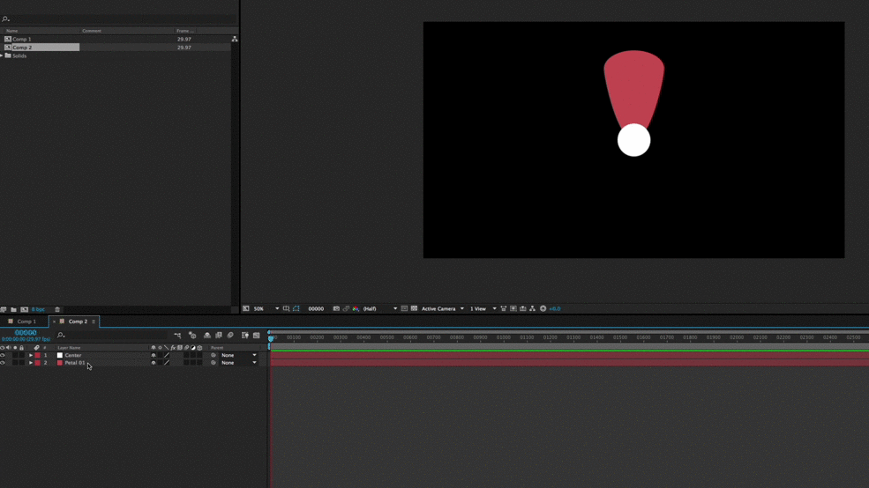869x488 pixels.
Task: Switch to the Comp 2 timeline tab
Action: pyautogui.click(x=78, y=322)
